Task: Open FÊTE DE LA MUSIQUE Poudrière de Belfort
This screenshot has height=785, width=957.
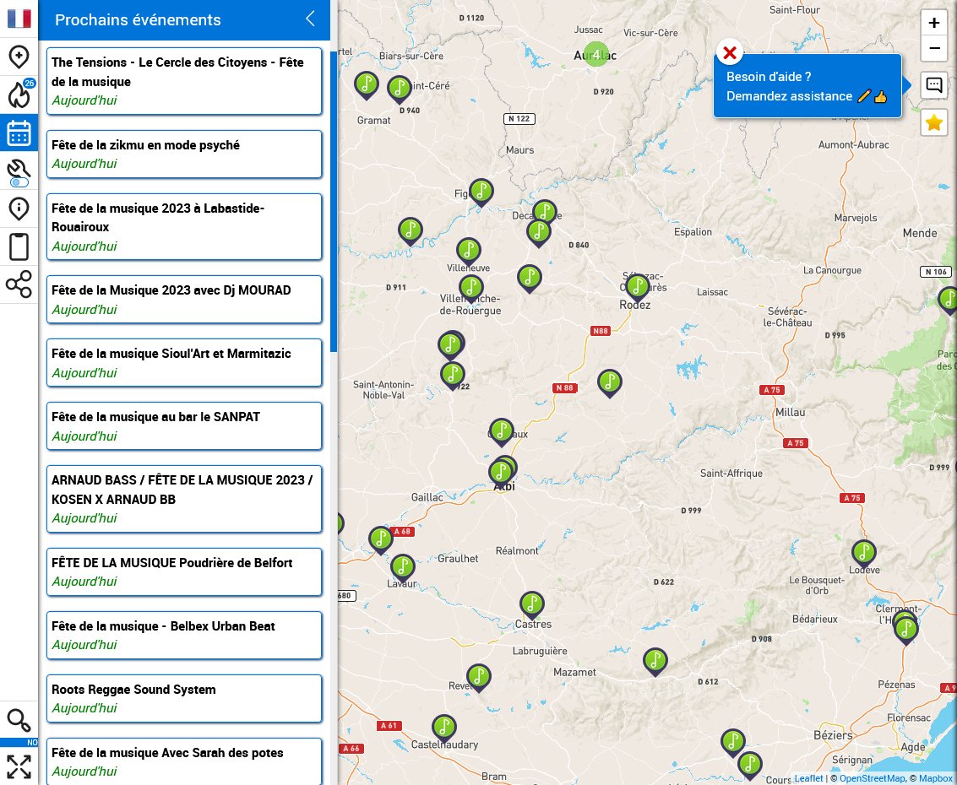Action: [184, 572]
